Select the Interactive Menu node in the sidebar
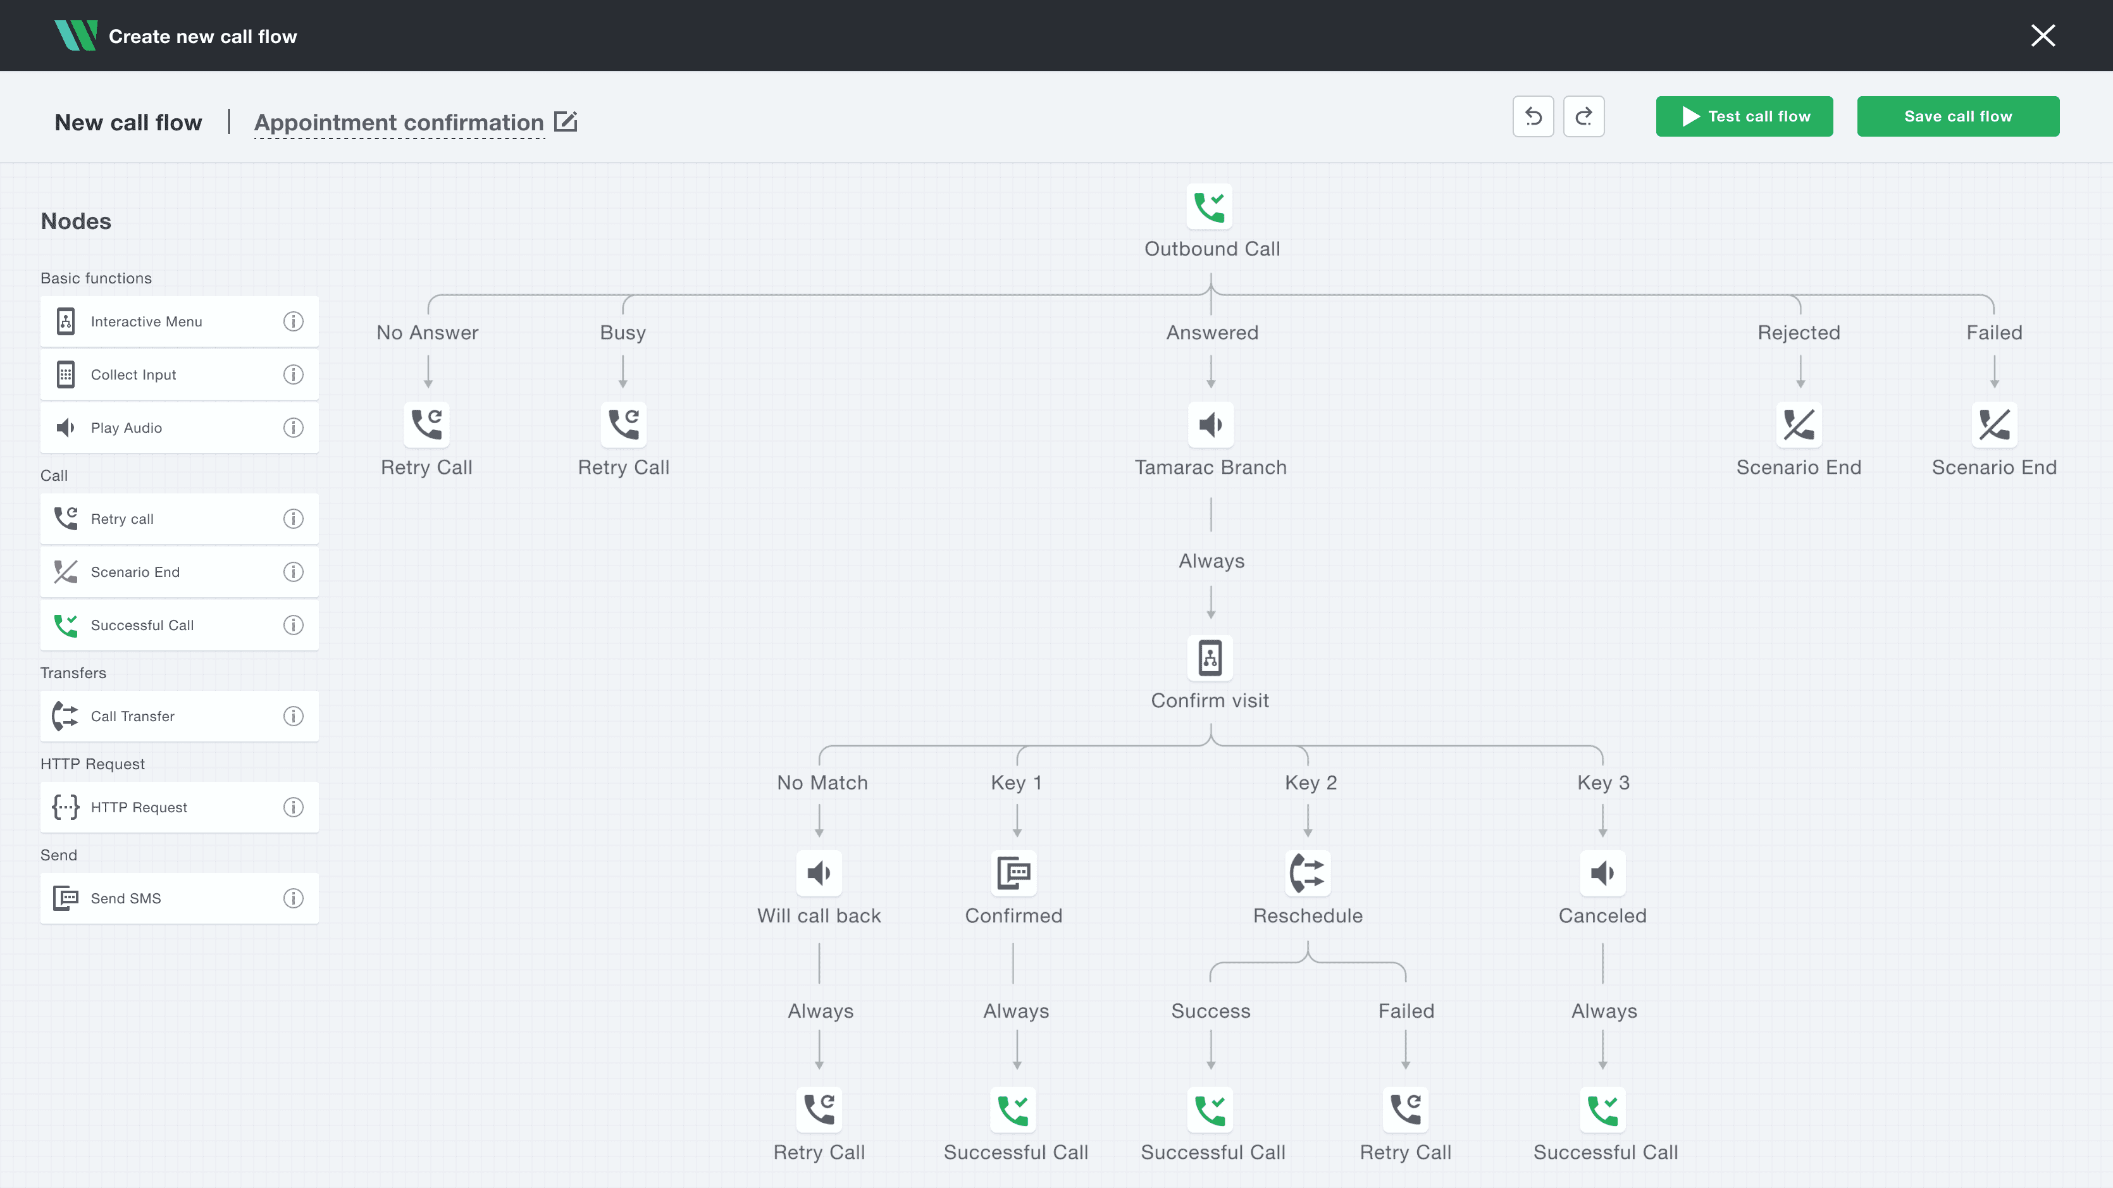Viewport: 2113px width, 1188px height. (179, 321)
